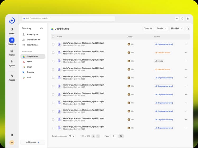Image resolution: width=198 pixels, height=148 pixels.
Task: Click the Access column header
Action: click(157, 37)
